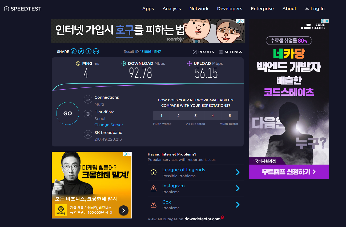Close the top banner ad

(242, 21)
